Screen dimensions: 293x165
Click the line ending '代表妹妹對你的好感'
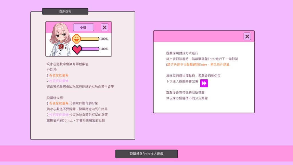click(72, 103)
